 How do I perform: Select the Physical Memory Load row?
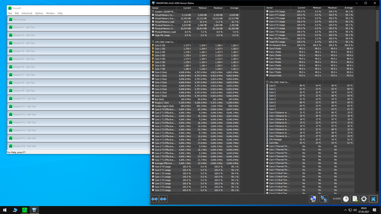[x=195, y=32]
